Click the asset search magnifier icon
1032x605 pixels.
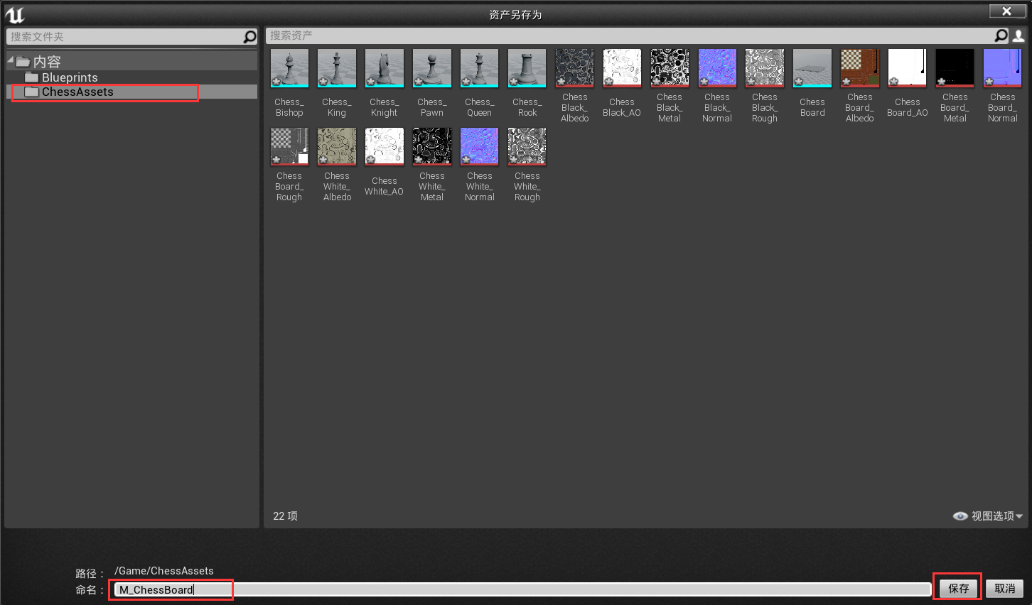(x=1001, y=36)
